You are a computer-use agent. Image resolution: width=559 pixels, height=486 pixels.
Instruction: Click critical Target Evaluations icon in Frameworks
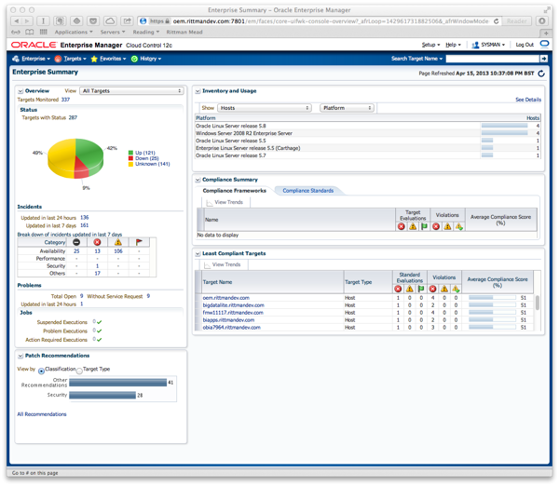(x=401, y=226)
